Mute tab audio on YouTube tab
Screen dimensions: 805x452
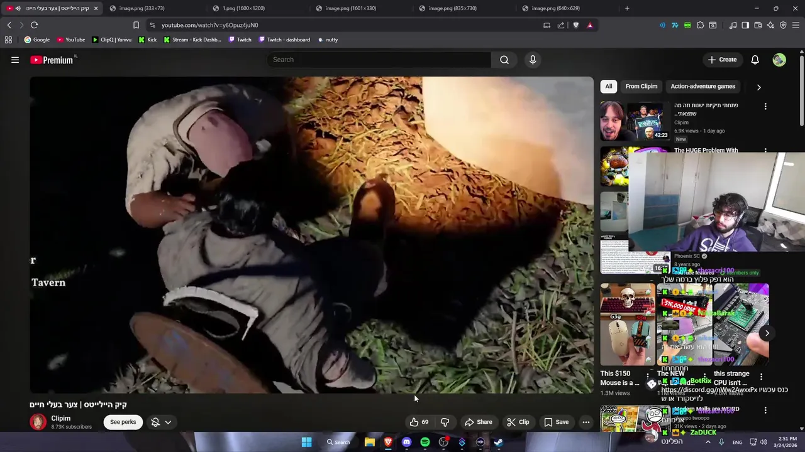tap(18, 8)
